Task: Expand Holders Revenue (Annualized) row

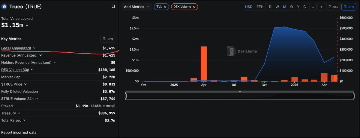Action: click(55, 63)
